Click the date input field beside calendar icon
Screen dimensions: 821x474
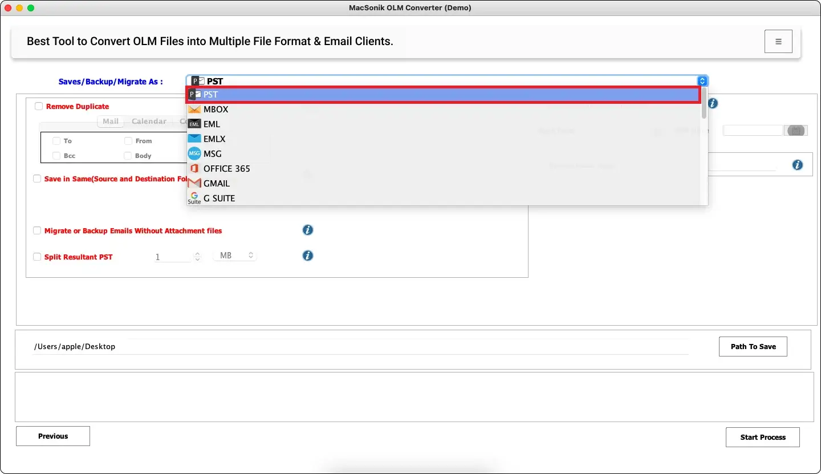pyautogui.click(x=753, y=131)
